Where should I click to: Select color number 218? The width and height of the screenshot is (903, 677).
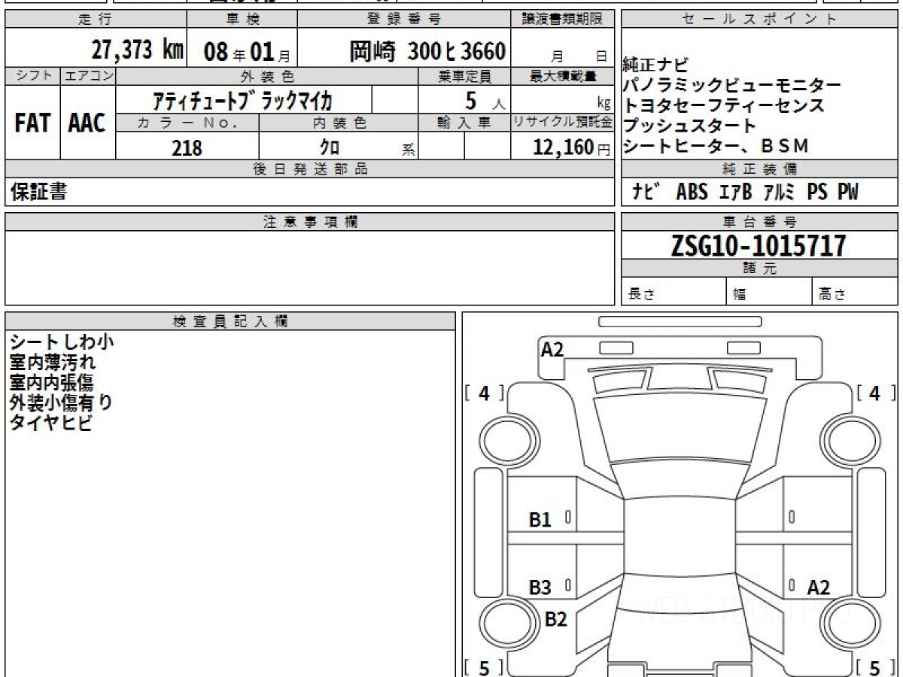click(187, 147)
